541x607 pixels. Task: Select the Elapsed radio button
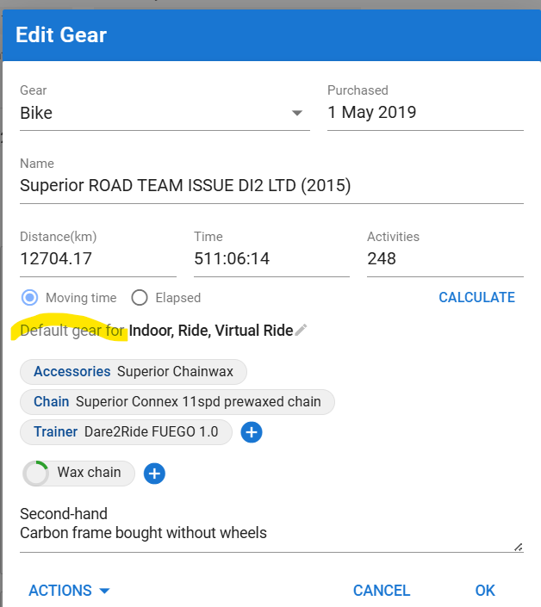[x=140, y=298]
